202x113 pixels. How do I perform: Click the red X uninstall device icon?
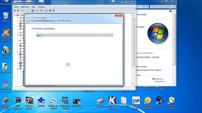[x=50, y=11]
